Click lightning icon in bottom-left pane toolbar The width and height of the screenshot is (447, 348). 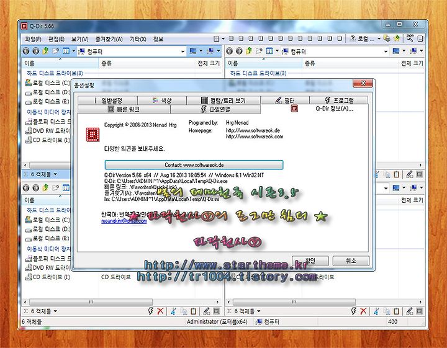[x=150, y=311]
